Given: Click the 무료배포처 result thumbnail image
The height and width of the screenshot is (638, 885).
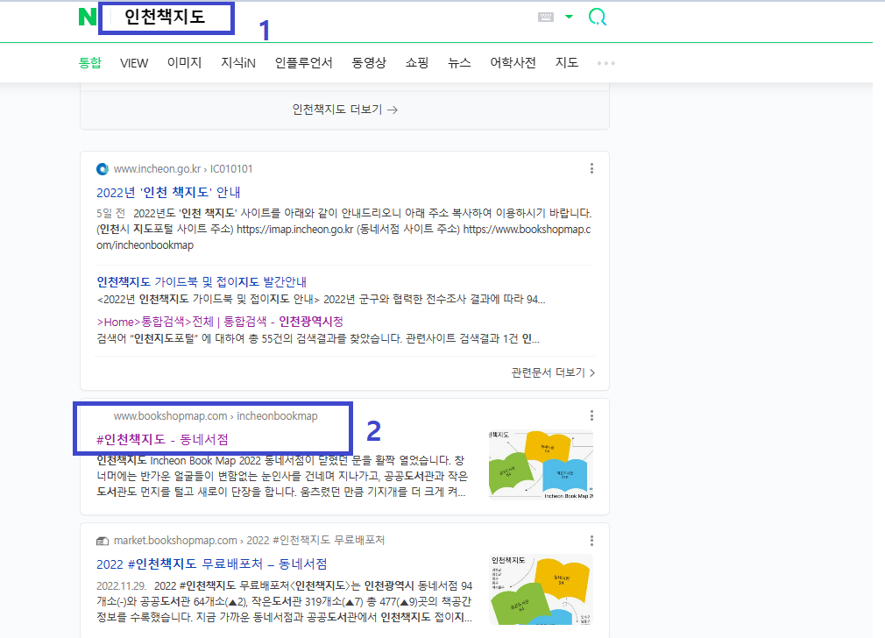Looking at the screenshot, I should tap(541, 590).
